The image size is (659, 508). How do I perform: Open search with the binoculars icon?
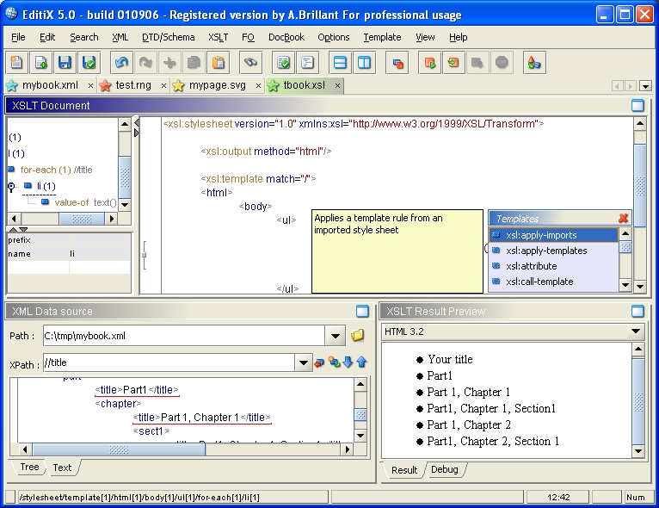tap(251, 63)
